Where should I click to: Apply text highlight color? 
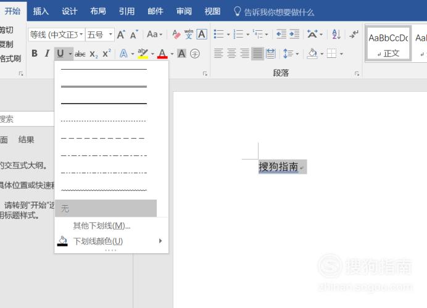click(143, 54)
